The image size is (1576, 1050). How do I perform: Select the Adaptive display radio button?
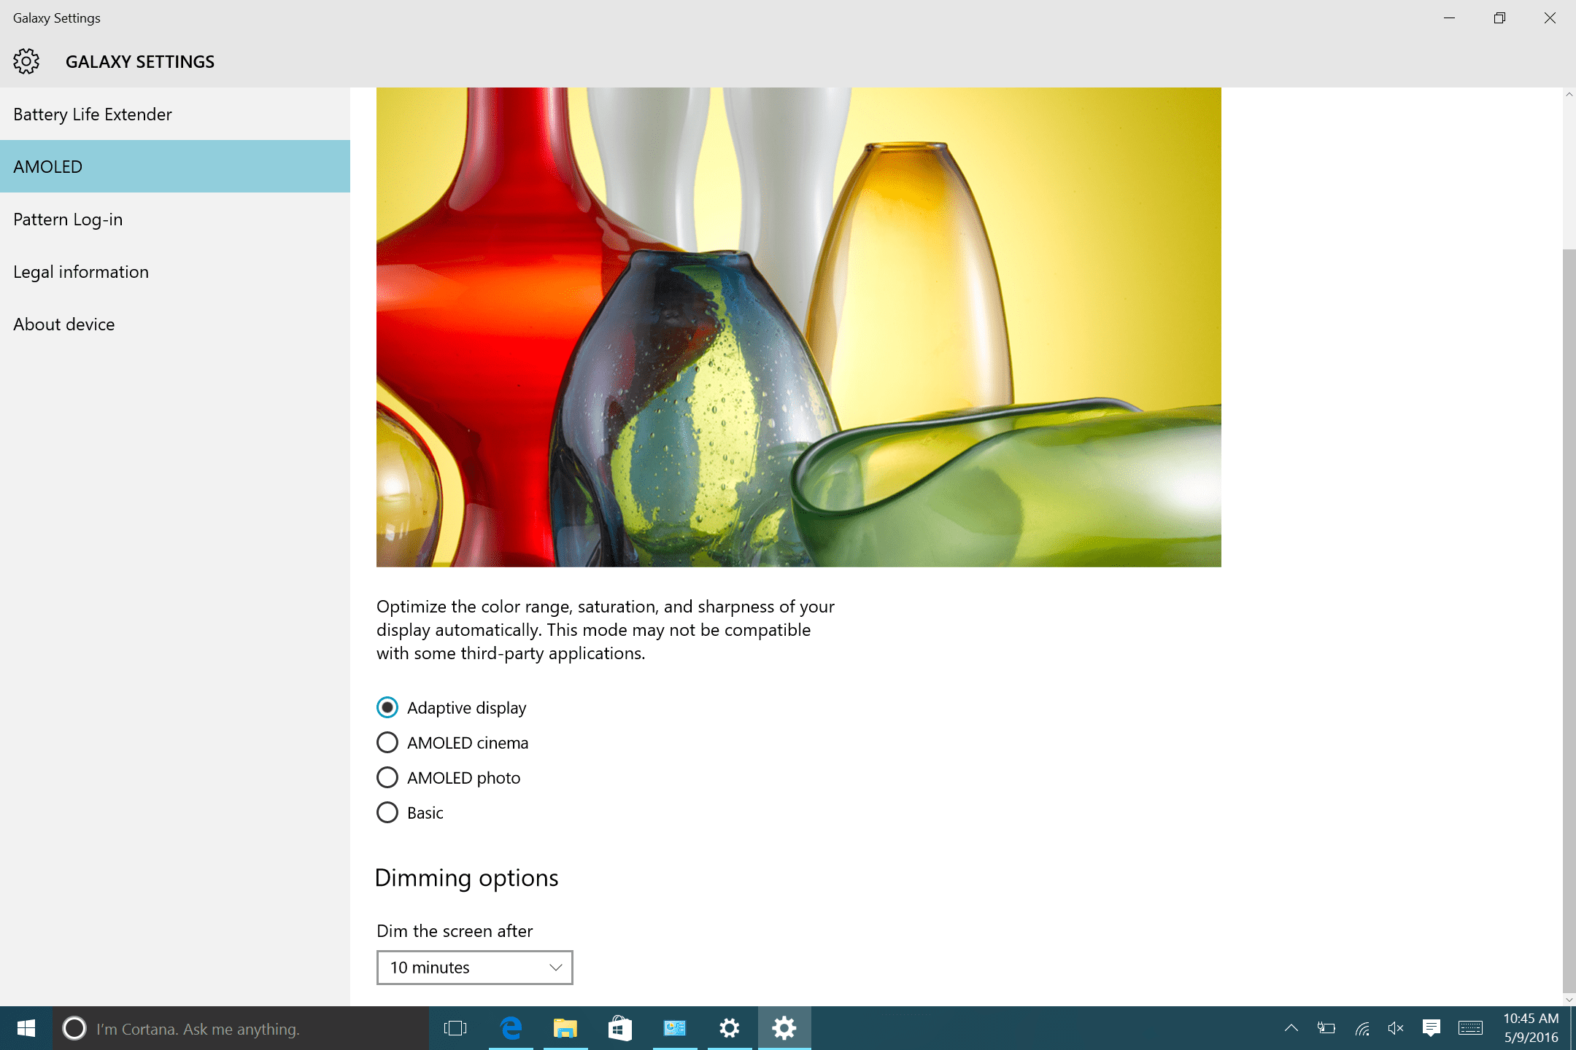click(x=387, y=707)
